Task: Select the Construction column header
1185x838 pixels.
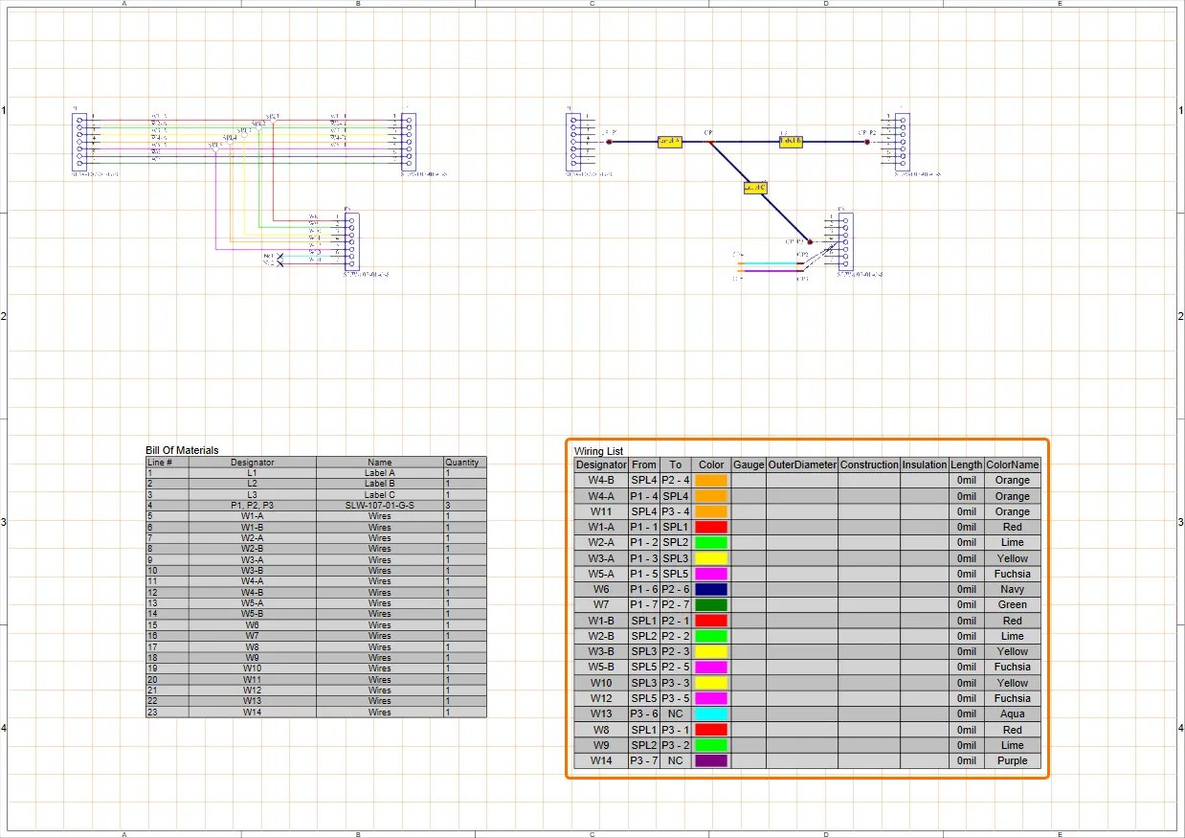Action: [869, 464]
